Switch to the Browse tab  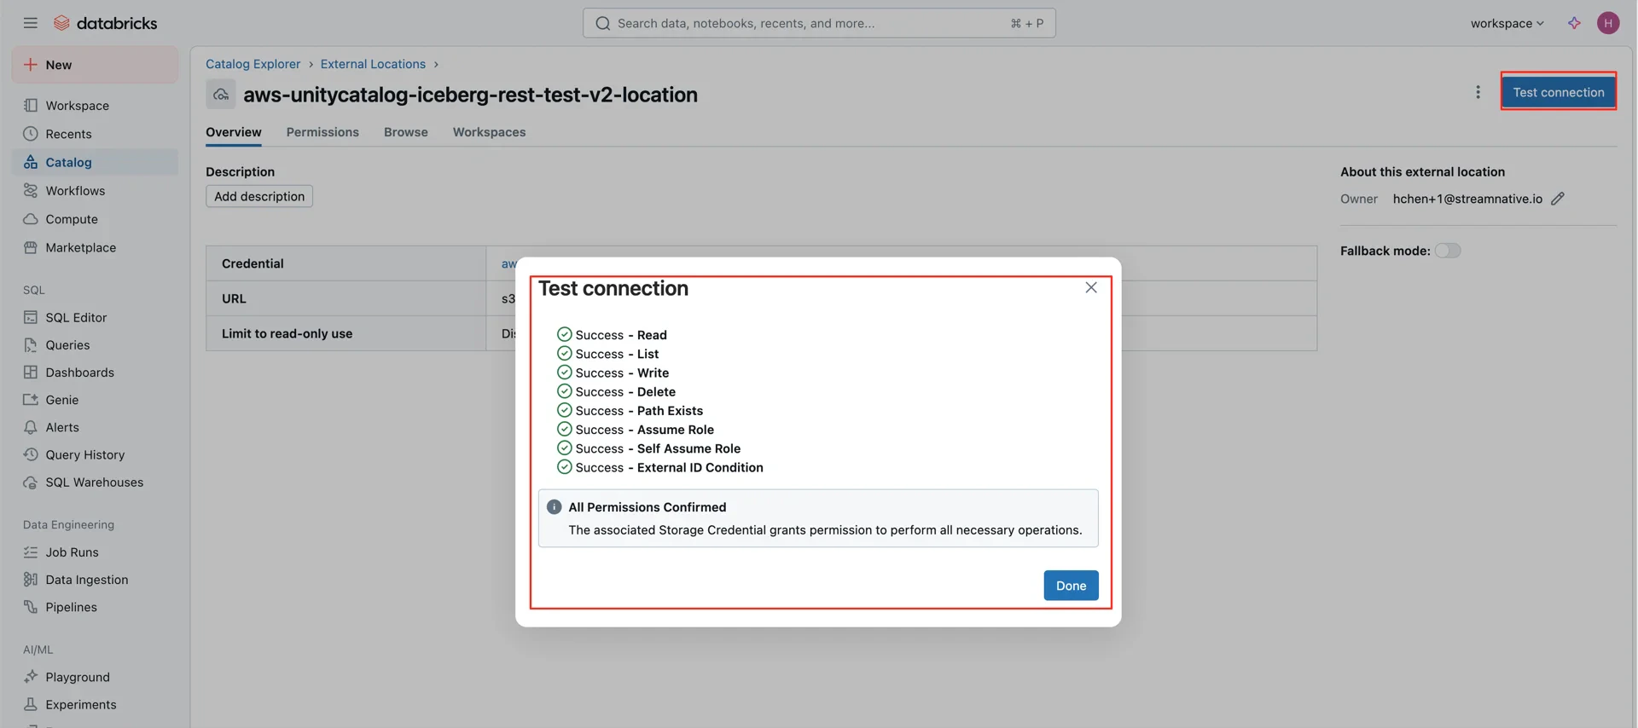pos(406,132)
